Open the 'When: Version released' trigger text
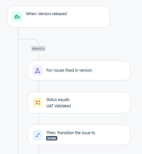This screenshot has height=154, width=142. [x=46, y=14]
